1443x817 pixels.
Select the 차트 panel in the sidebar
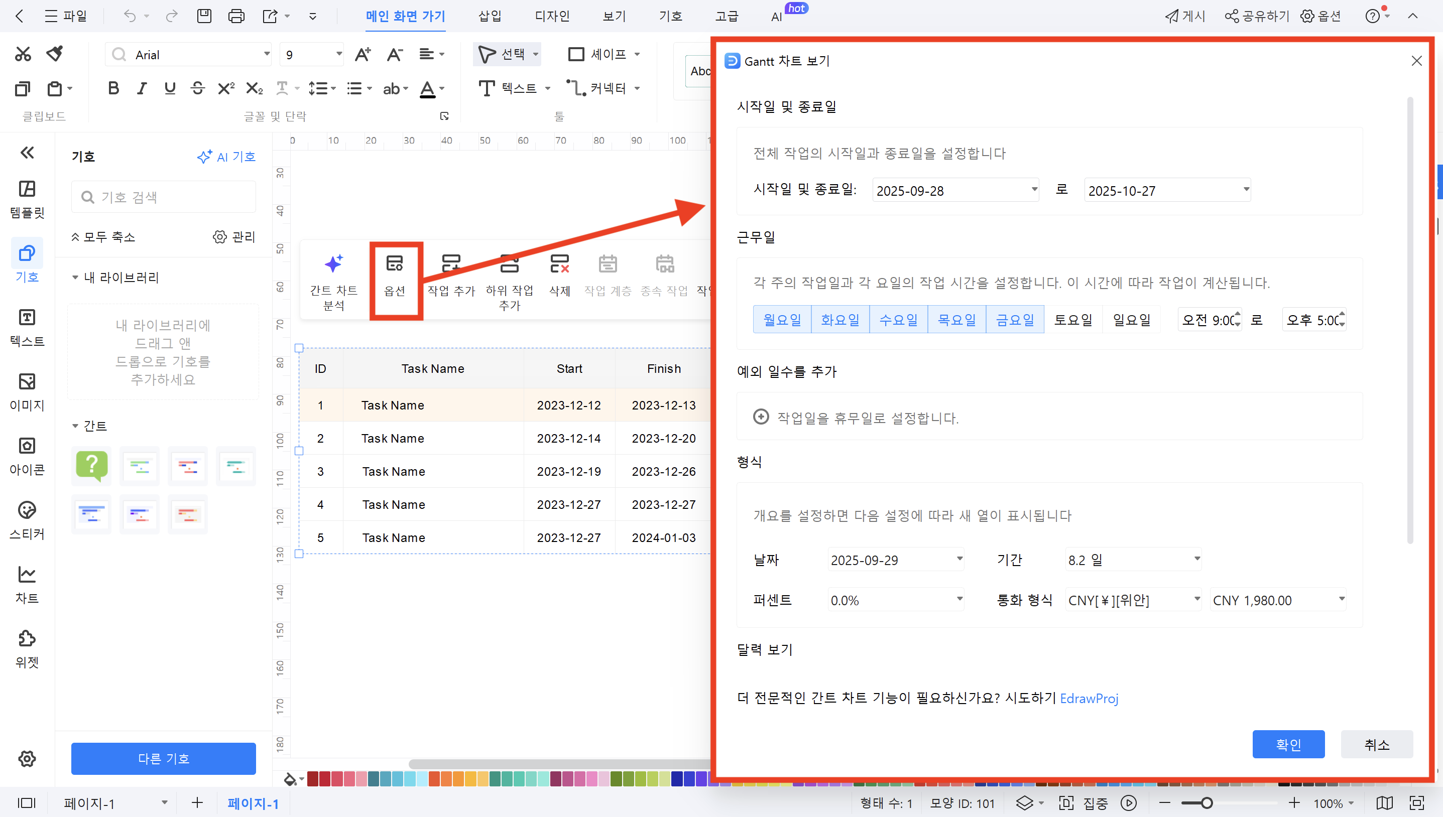click(27, 583)
